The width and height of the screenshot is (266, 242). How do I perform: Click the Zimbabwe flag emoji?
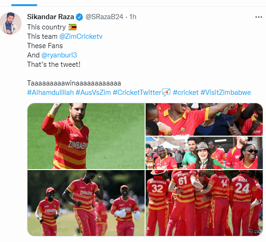pyautogui.click(x=72, y=27)
